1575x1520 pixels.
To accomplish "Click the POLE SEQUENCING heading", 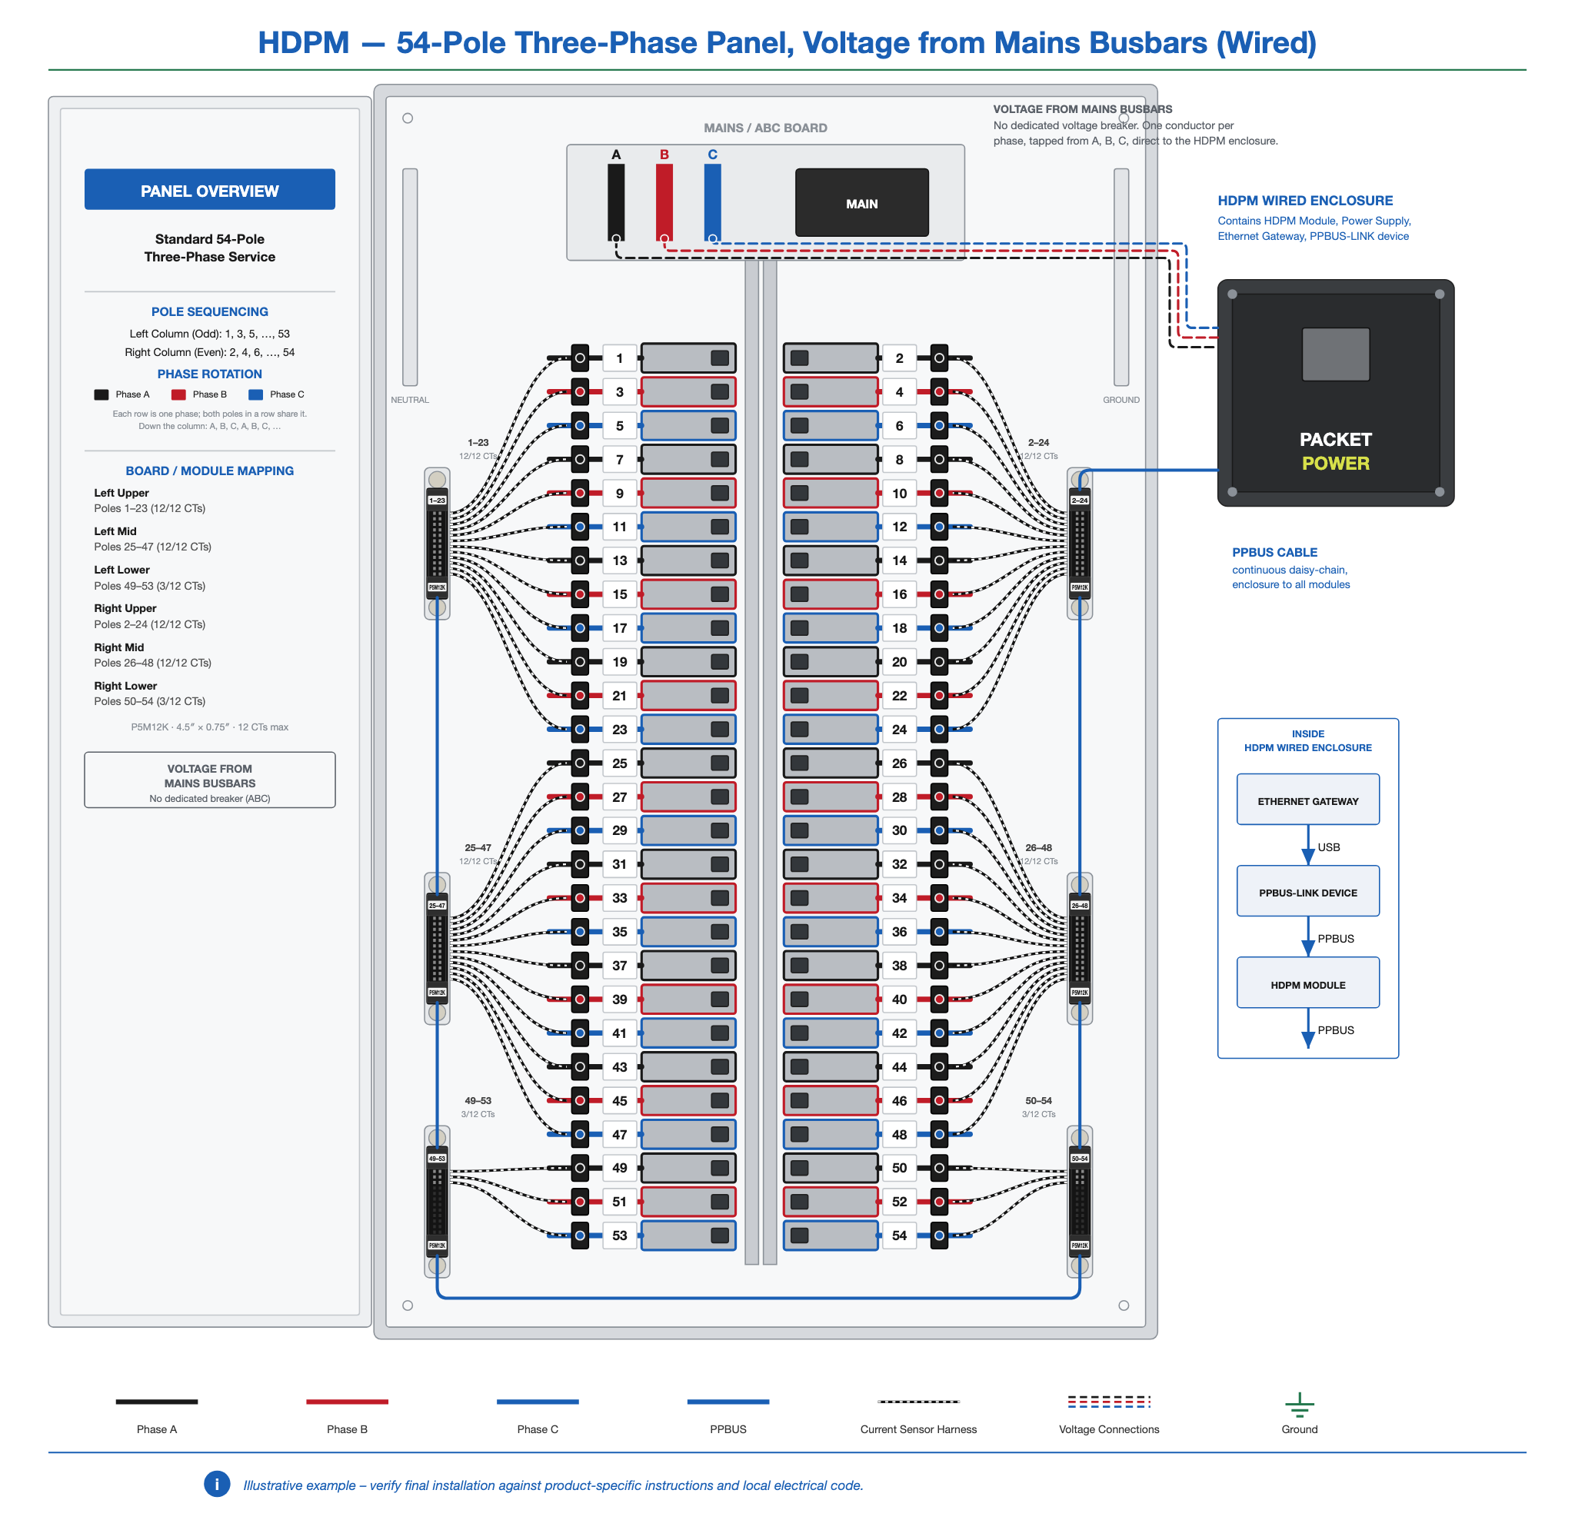I will [210, 311].
